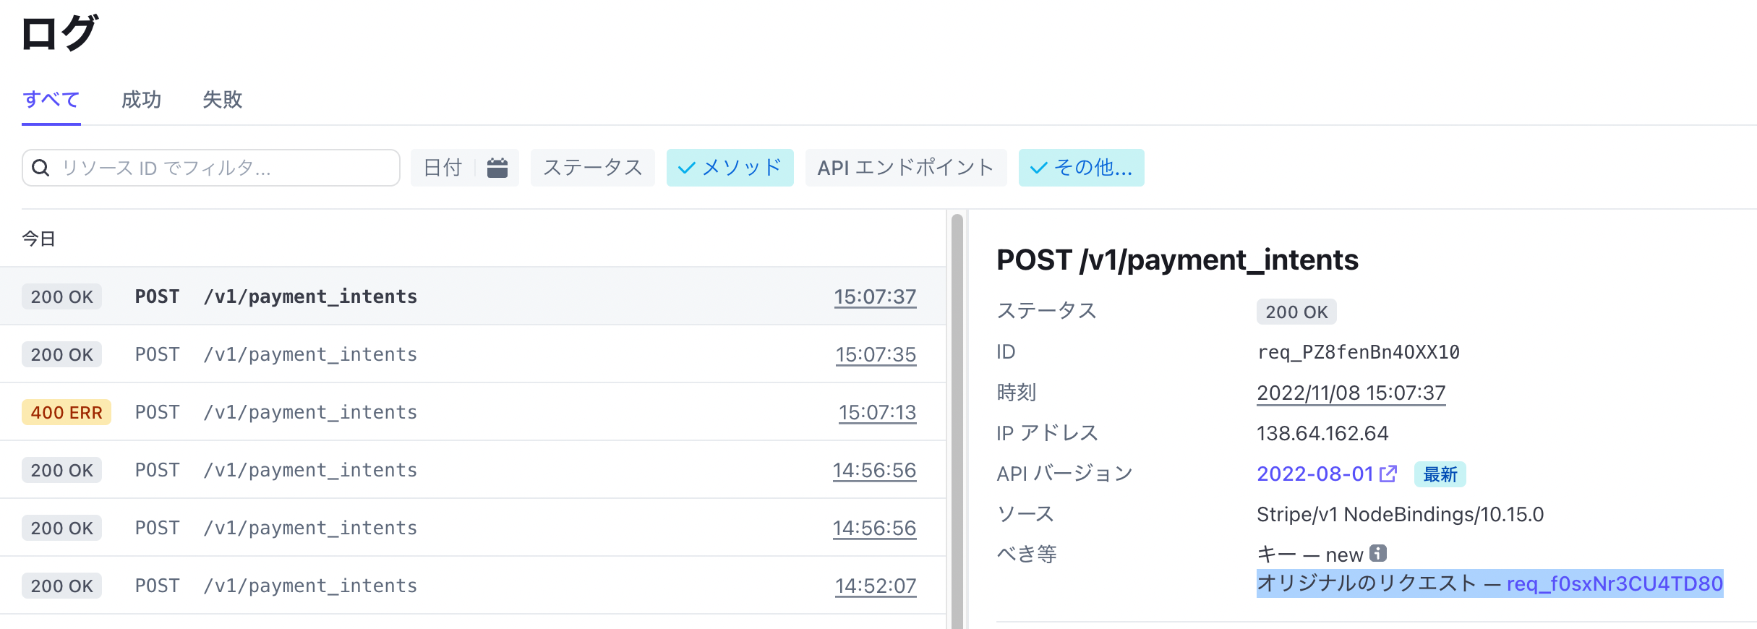Click the search magnifier icon
This screenshot has width=1757, height=629.
click(41, 168)
